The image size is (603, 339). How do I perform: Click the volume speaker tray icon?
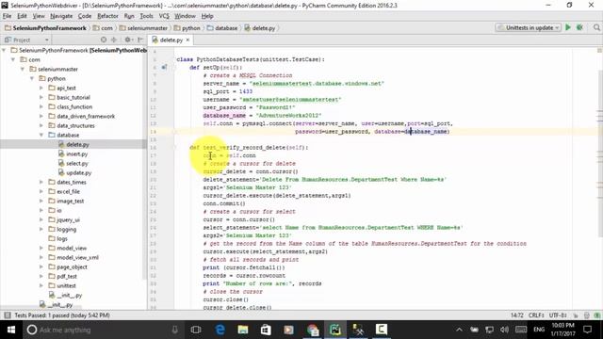click(x=504, y=330)
